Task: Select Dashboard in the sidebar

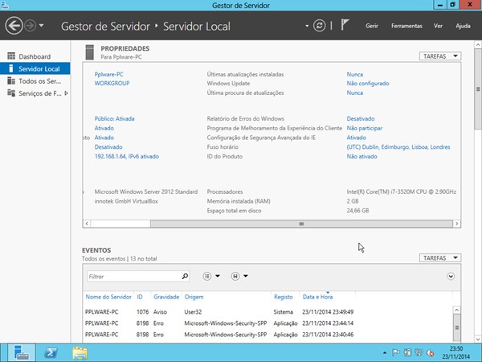Action: [35, 56]
